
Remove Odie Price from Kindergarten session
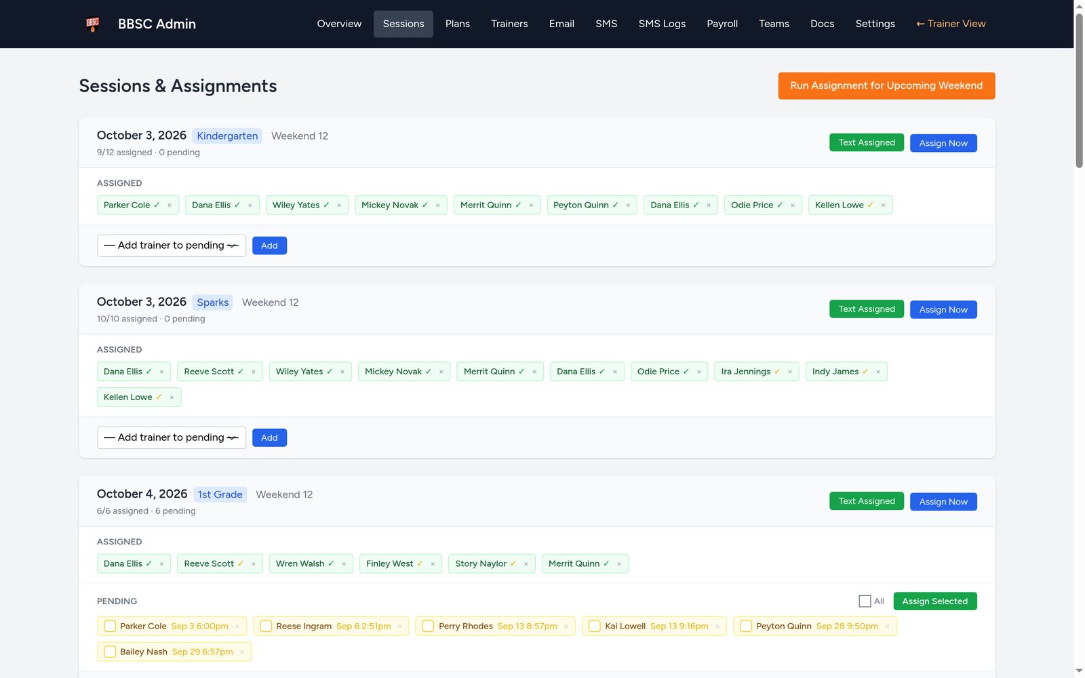[x=793, y=205]
